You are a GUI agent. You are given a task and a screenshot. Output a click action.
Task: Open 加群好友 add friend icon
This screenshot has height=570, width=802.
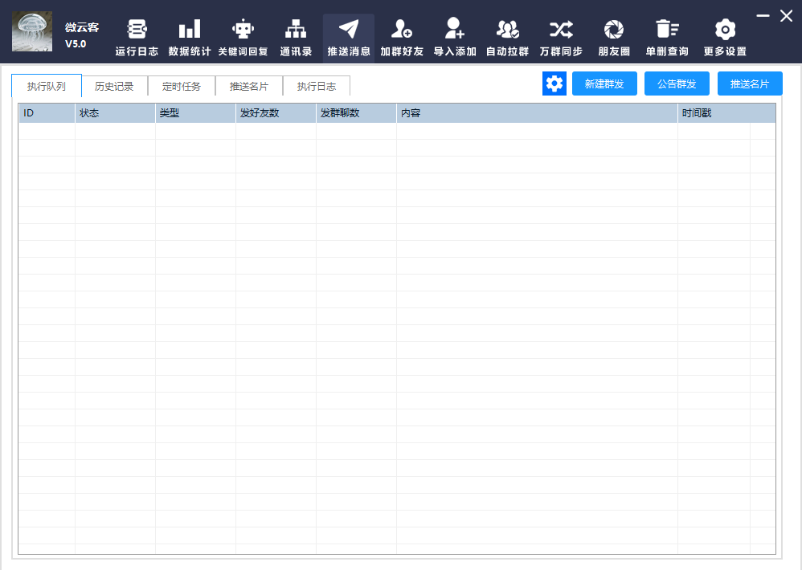[x=402, y=30]
